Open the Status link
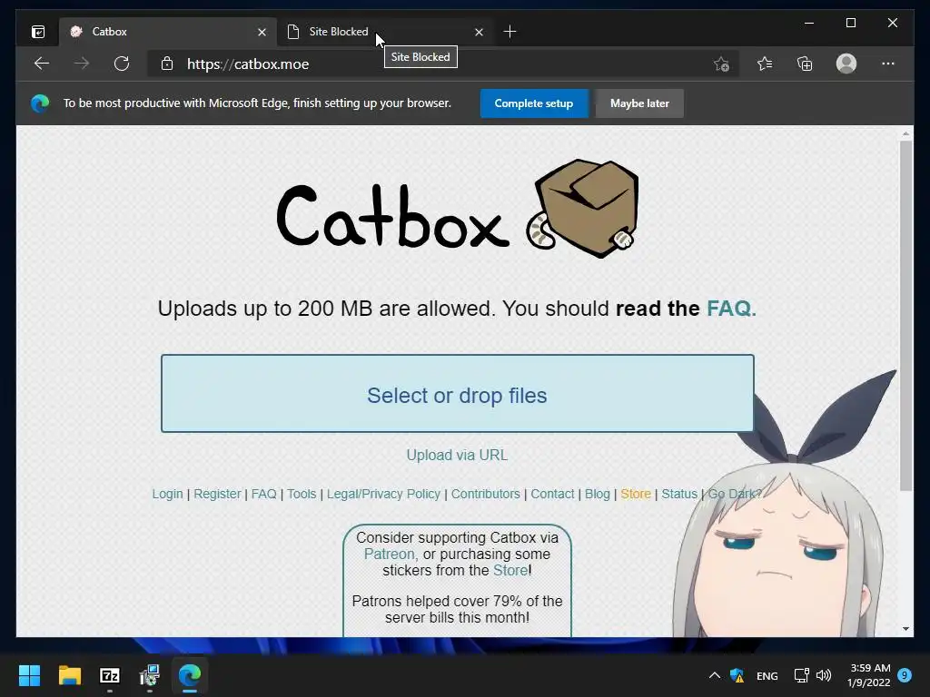Viewport: 930px width, 697px height. [x=679, y=494]
